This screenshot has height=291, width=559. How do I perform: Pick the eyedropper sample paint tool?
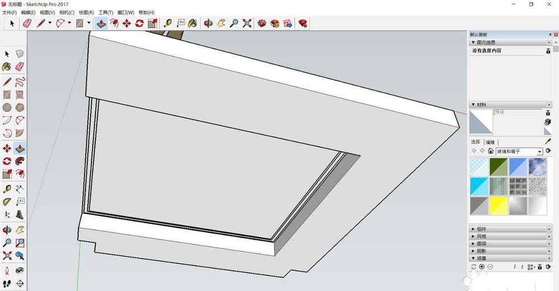pyautogui.click(x=548, y=142)
